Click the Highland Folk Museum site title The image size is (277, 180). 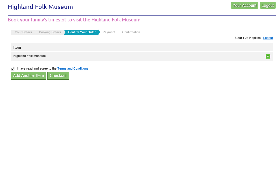click(40, 7)
